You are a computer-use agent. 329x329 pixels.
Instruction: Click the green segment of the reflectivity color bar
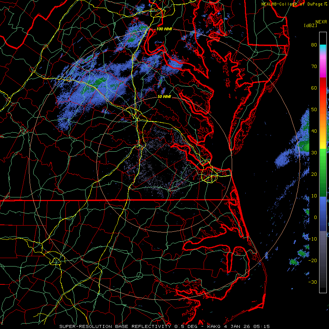pyautogui.click(x=323, y=173)
